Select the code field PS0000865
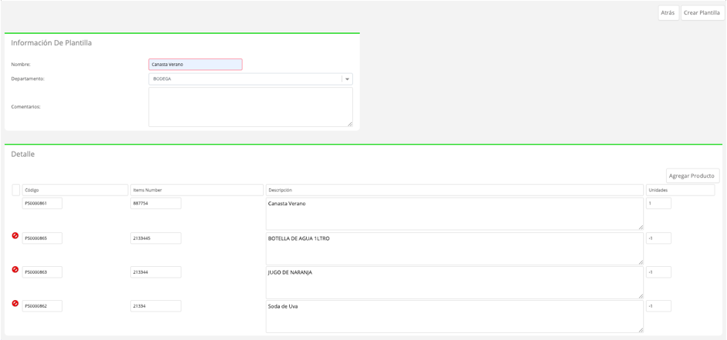The image size is (727, 340). point(42,238)
